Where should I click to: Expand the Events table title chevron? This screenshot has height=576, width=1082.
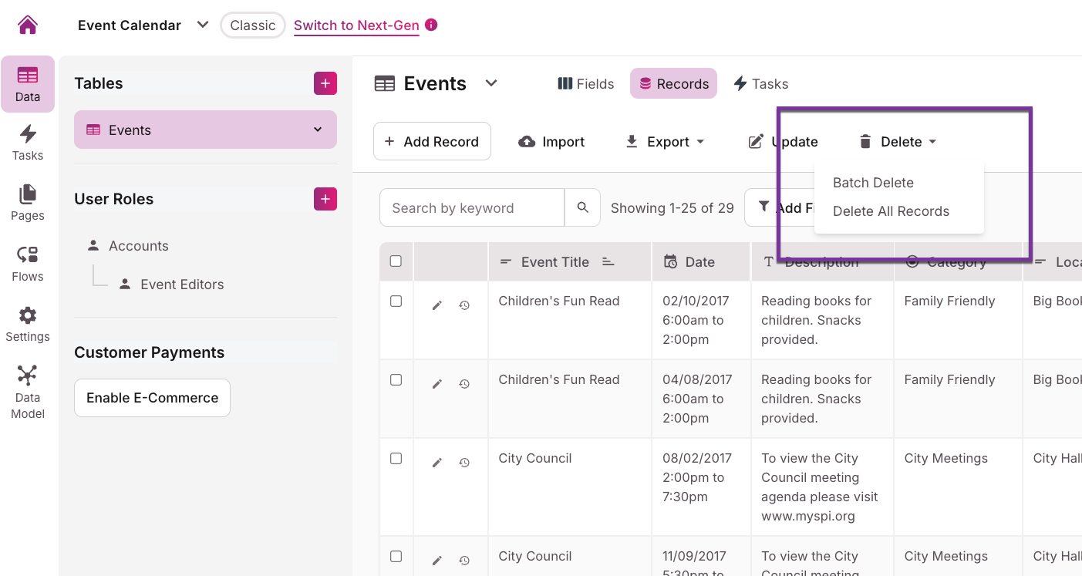click(x=491, y=83)
